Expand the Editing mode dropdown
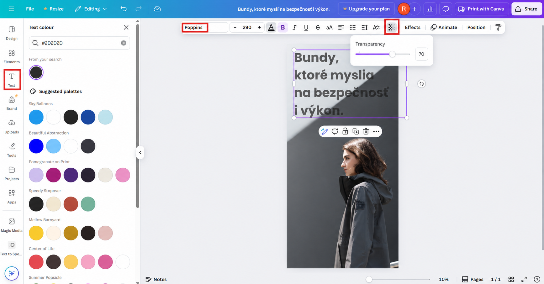This screenshot has height=284, width=544. pos(91,9)
